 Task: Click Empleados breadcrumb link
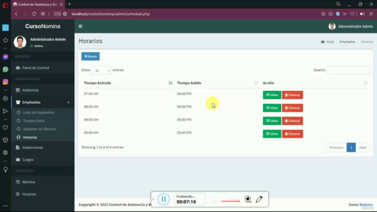(x=347, y=42)
